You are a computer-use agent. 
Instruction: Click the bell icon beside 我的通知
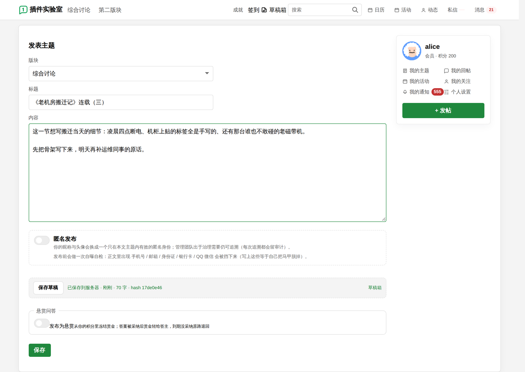405,92
